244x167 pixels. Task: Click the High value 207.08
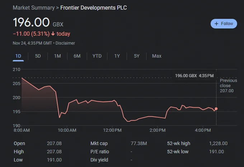coord(54,152)
